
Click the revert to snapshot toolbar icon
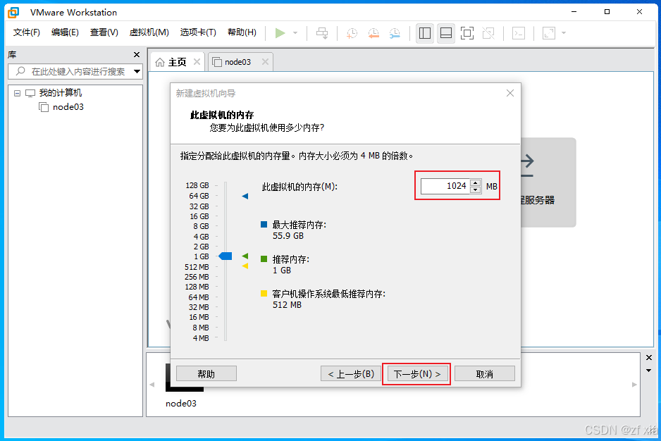373,33
